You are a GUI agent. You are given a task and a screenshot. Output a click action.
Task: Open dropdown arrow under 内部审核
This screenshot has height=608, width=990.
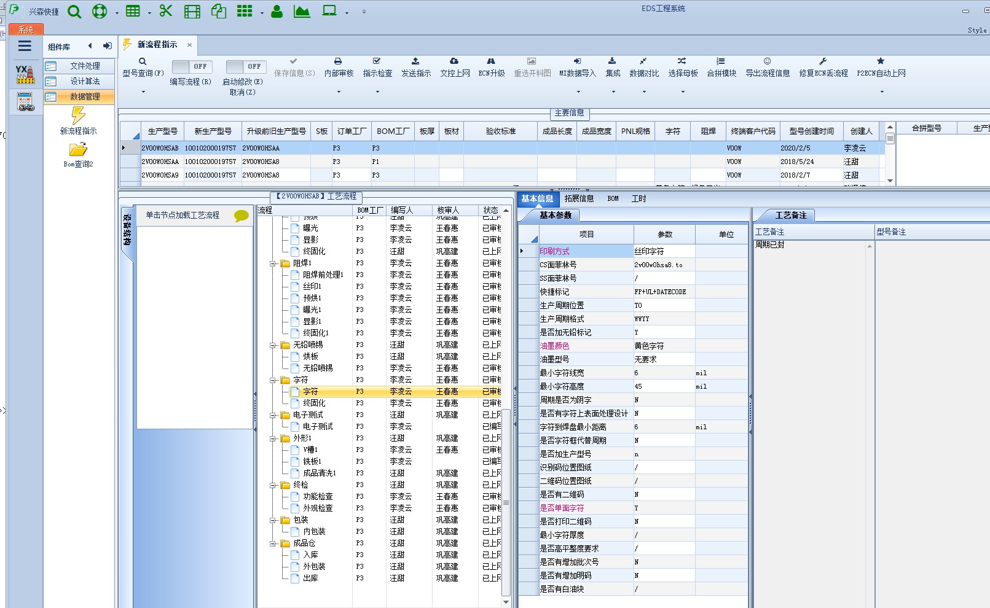[x=339, y=92]
